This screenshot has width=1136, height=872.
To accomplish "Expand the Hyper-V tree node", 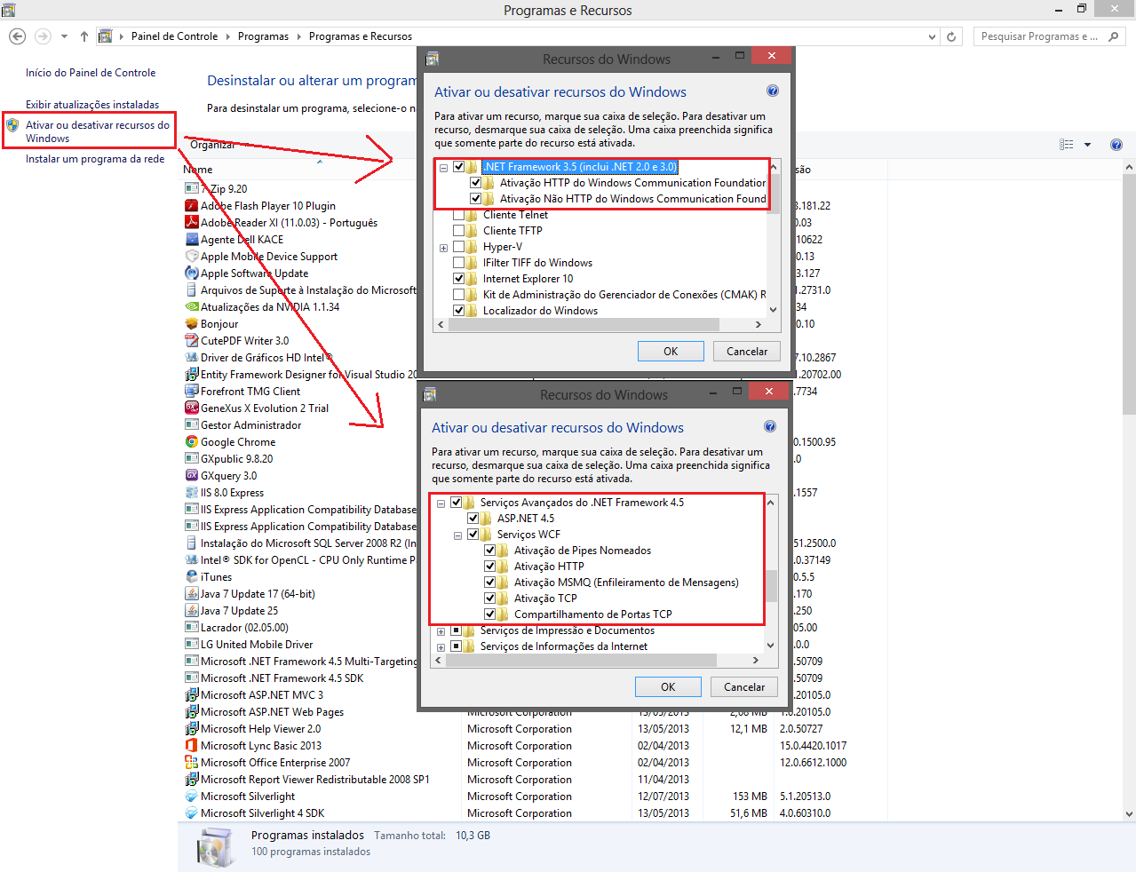I will pyautogui.click(x=443, y=248).
